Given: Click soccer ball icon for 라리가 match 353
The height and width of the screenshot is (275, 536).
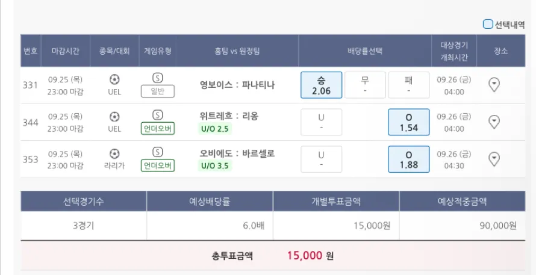Looking at the screenshot, I should [114, 153].
